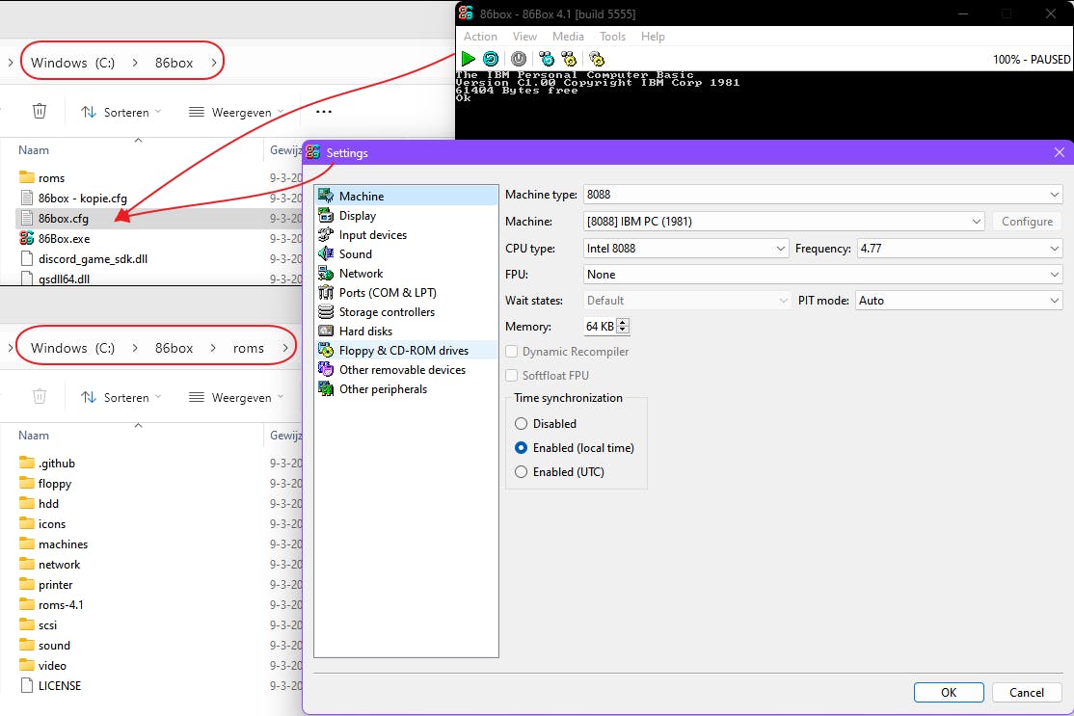Close the Settings dialog
1074x716 pixels.
[x=1059, y=152]
